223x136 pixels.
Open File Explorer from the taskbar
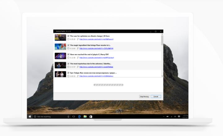click(x=85, y=116)
